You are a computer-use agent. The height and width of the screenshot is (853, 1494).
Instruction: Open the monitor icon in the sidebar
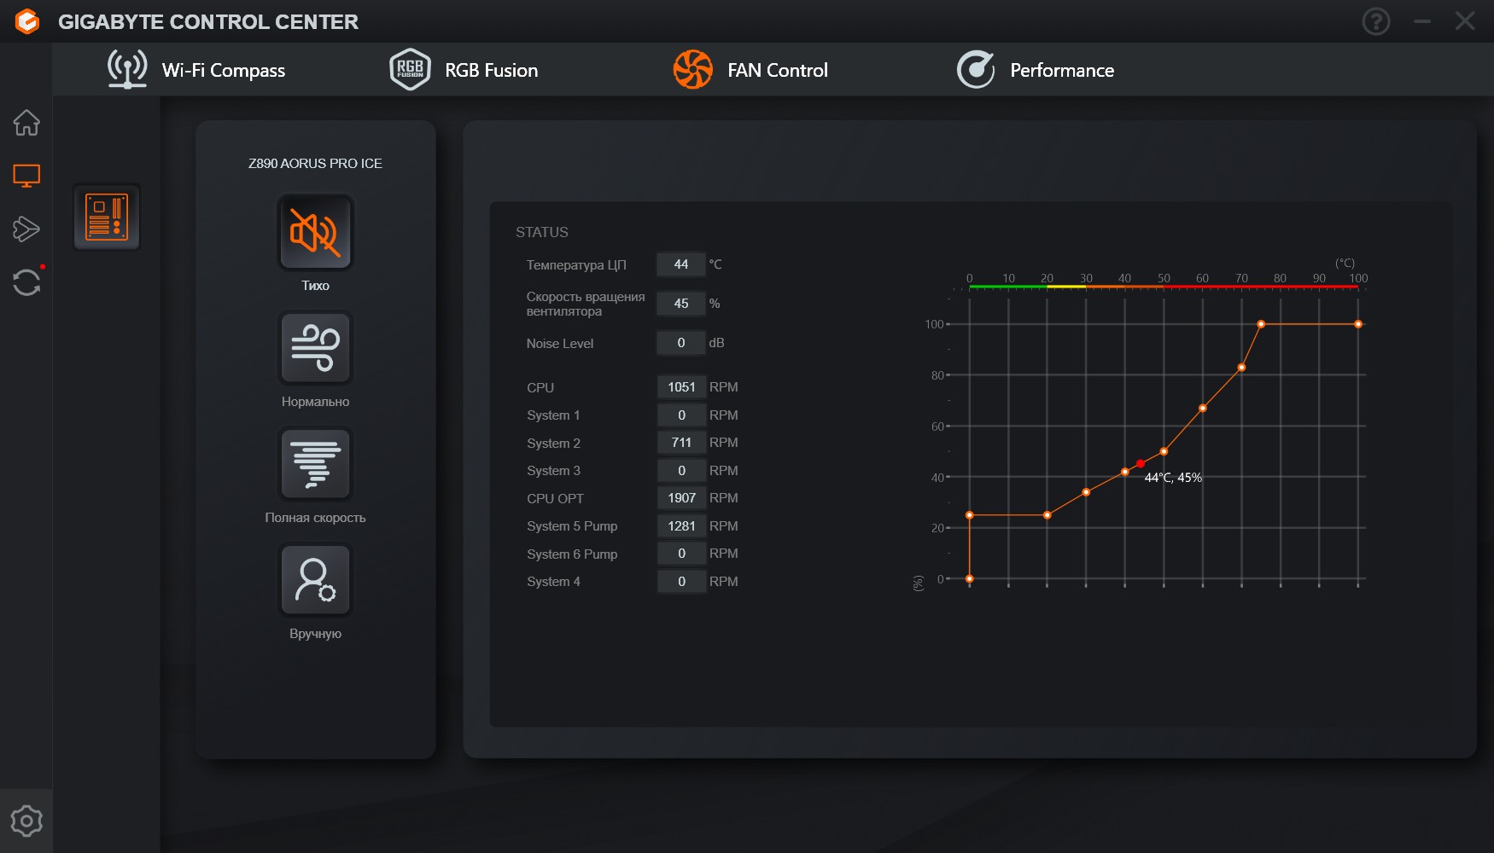point(26,176)
